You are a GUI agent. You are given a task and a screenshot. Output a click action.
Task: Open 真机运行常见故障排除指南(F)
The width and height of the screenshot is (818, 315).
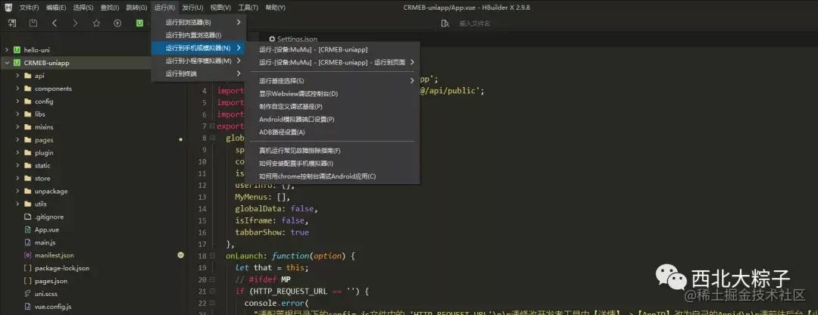tap(333, 151)
